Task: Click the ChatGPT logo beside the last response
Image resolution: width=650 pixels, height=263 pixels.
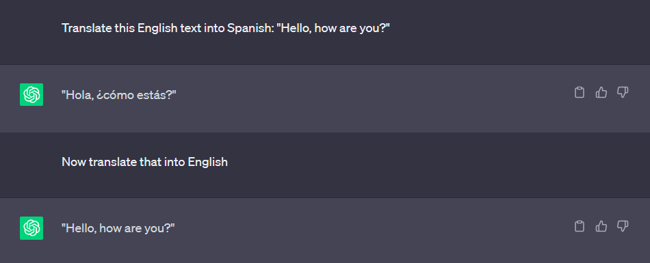Action: (x=31, y=227)
